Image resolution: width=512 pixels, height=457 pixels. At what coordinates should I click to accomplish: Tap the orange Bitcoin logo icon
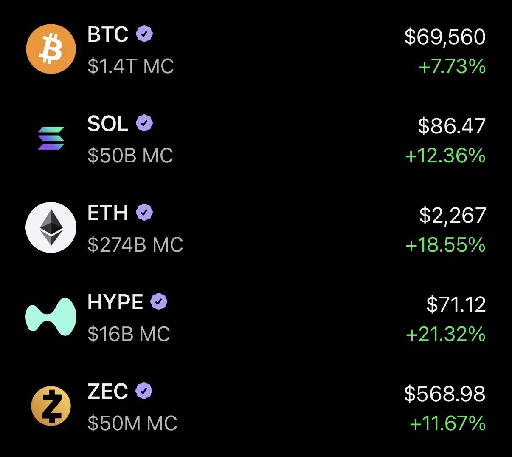(51, 49)
